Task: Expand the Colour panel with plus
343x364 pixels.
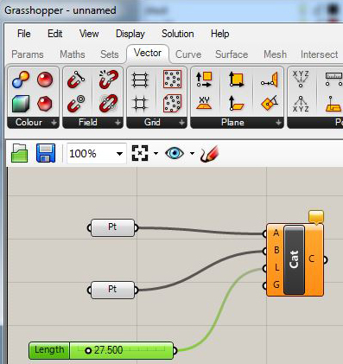Action: 54,123
